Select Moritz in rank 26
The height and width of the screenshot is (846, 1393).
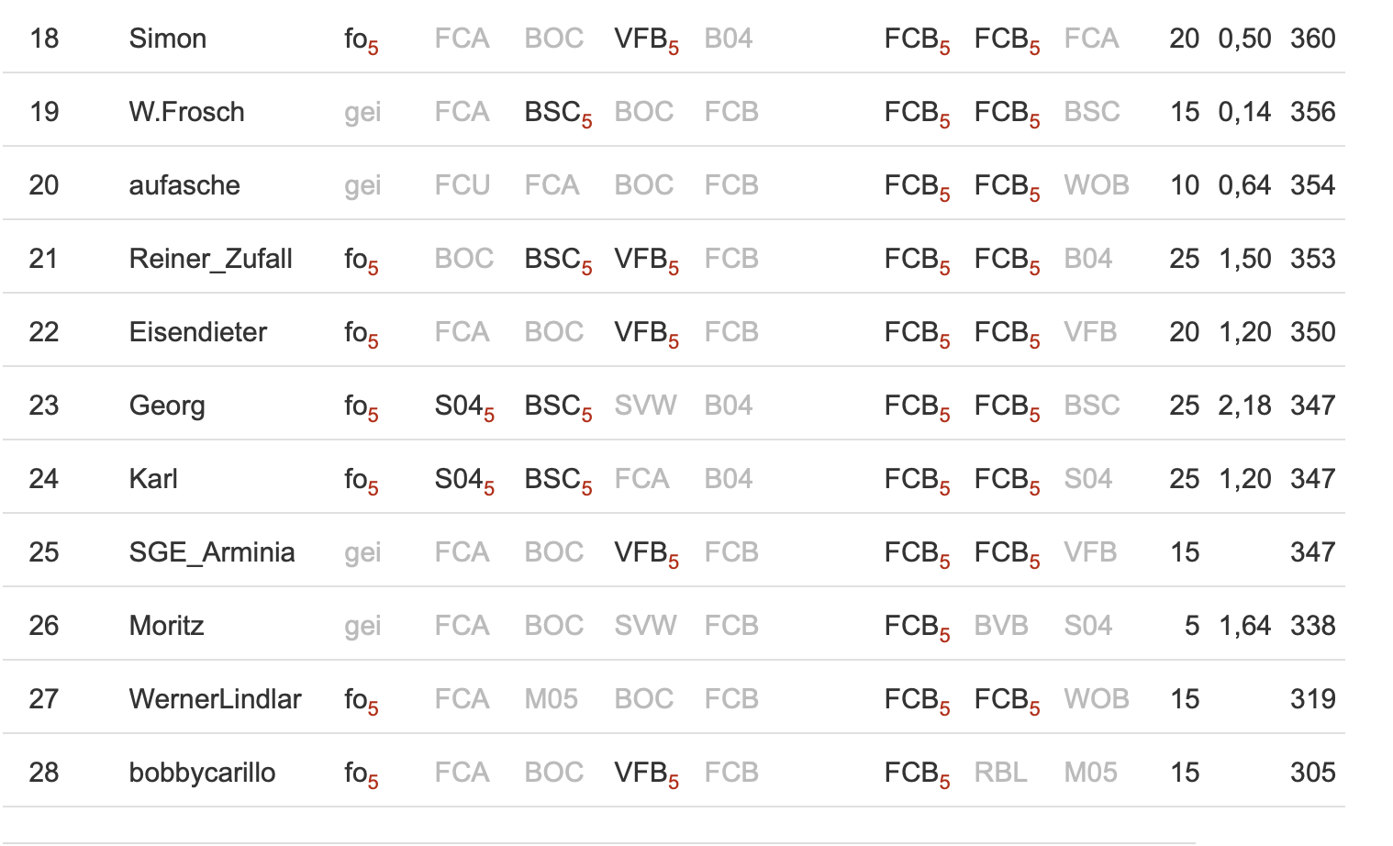tap(166, 626)
